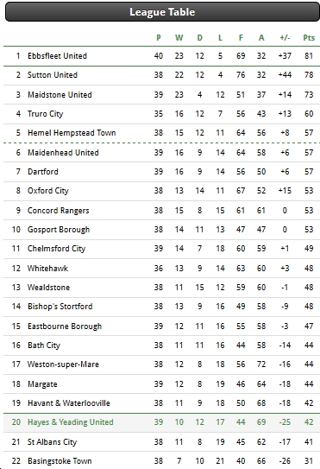Select the Sutton United row
The image size is (320, 469).
(161, 75)
